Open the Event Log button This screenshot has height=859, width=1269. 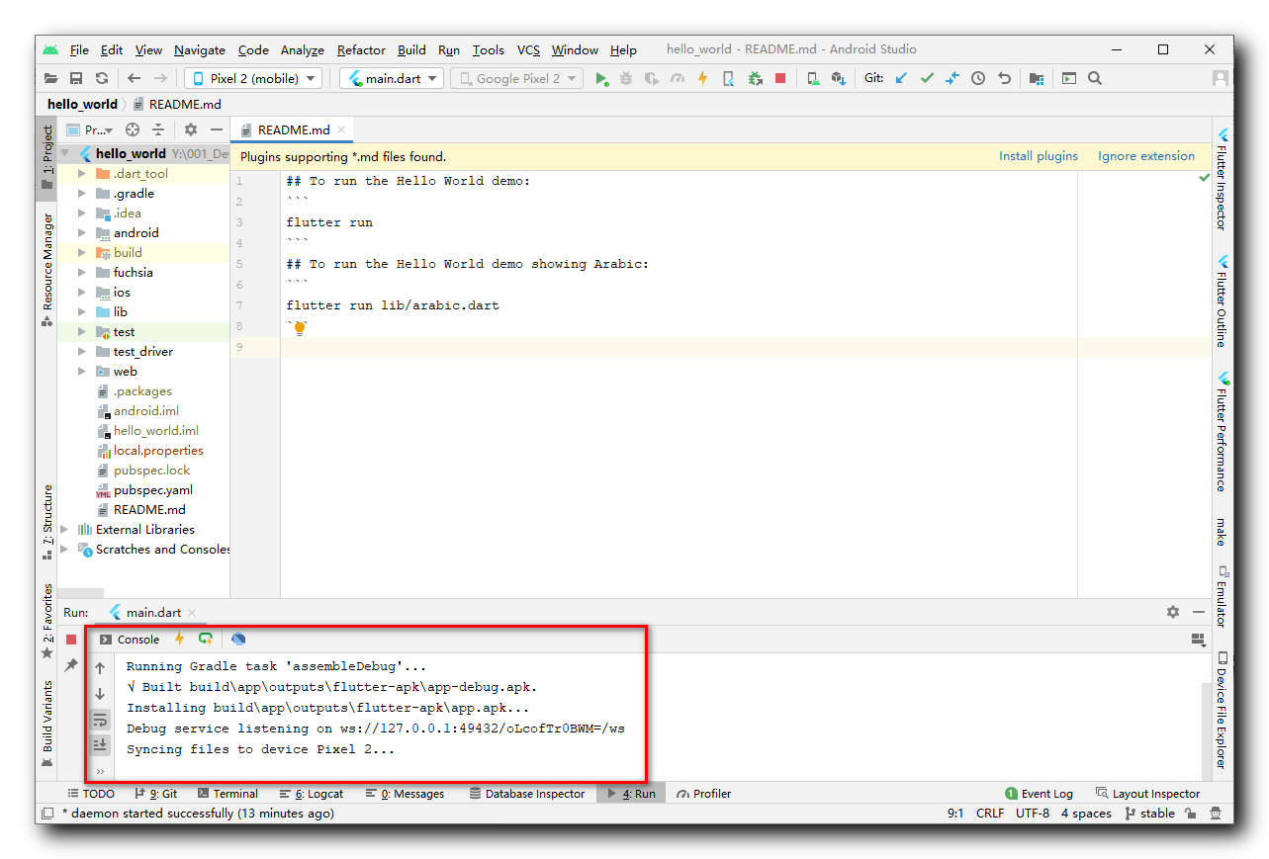point(1039,794)
